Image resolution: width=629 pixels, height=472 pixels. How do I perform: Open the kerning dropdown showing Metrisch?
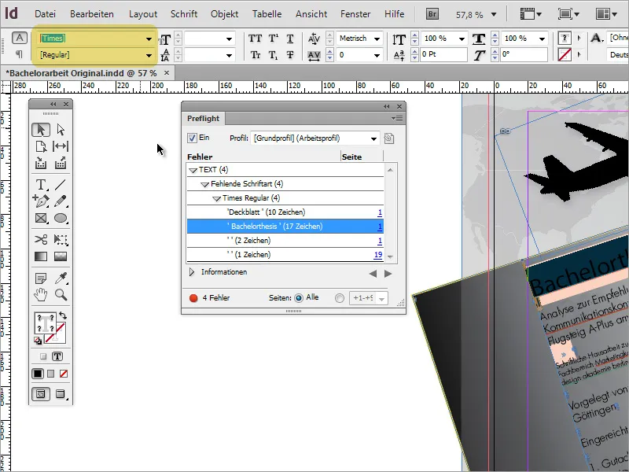[x=377, y=39]
